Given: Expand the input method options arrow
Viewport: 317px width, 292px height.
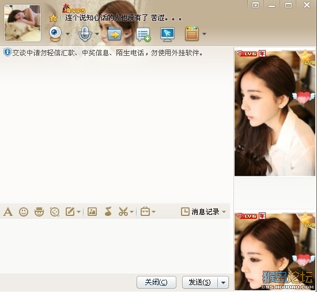Looking at the screenshot, I should (x=79, y=212).
